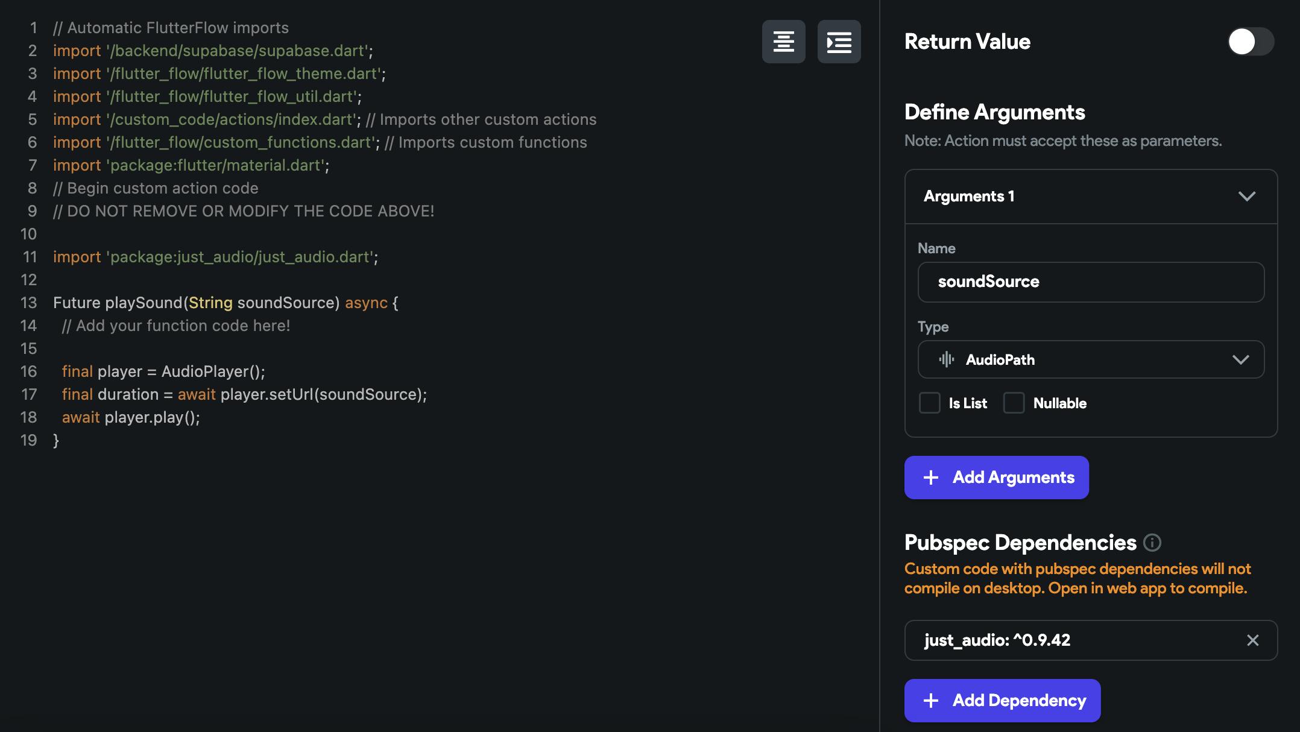This screenshot has width=1300, height=732.
Task: Click the center-align format code icon
Action: [783, 42]
